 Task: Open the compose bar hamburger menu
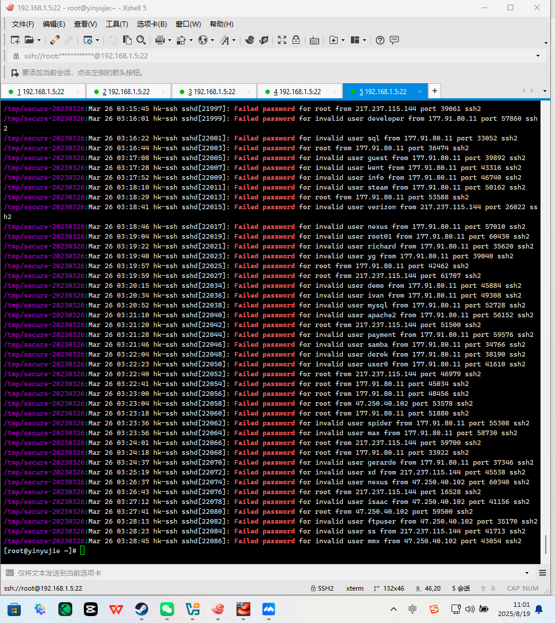[543, 573]
